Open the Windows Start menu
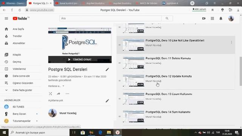Viewport: 242px width, 136px height. (x=4, y=133)
